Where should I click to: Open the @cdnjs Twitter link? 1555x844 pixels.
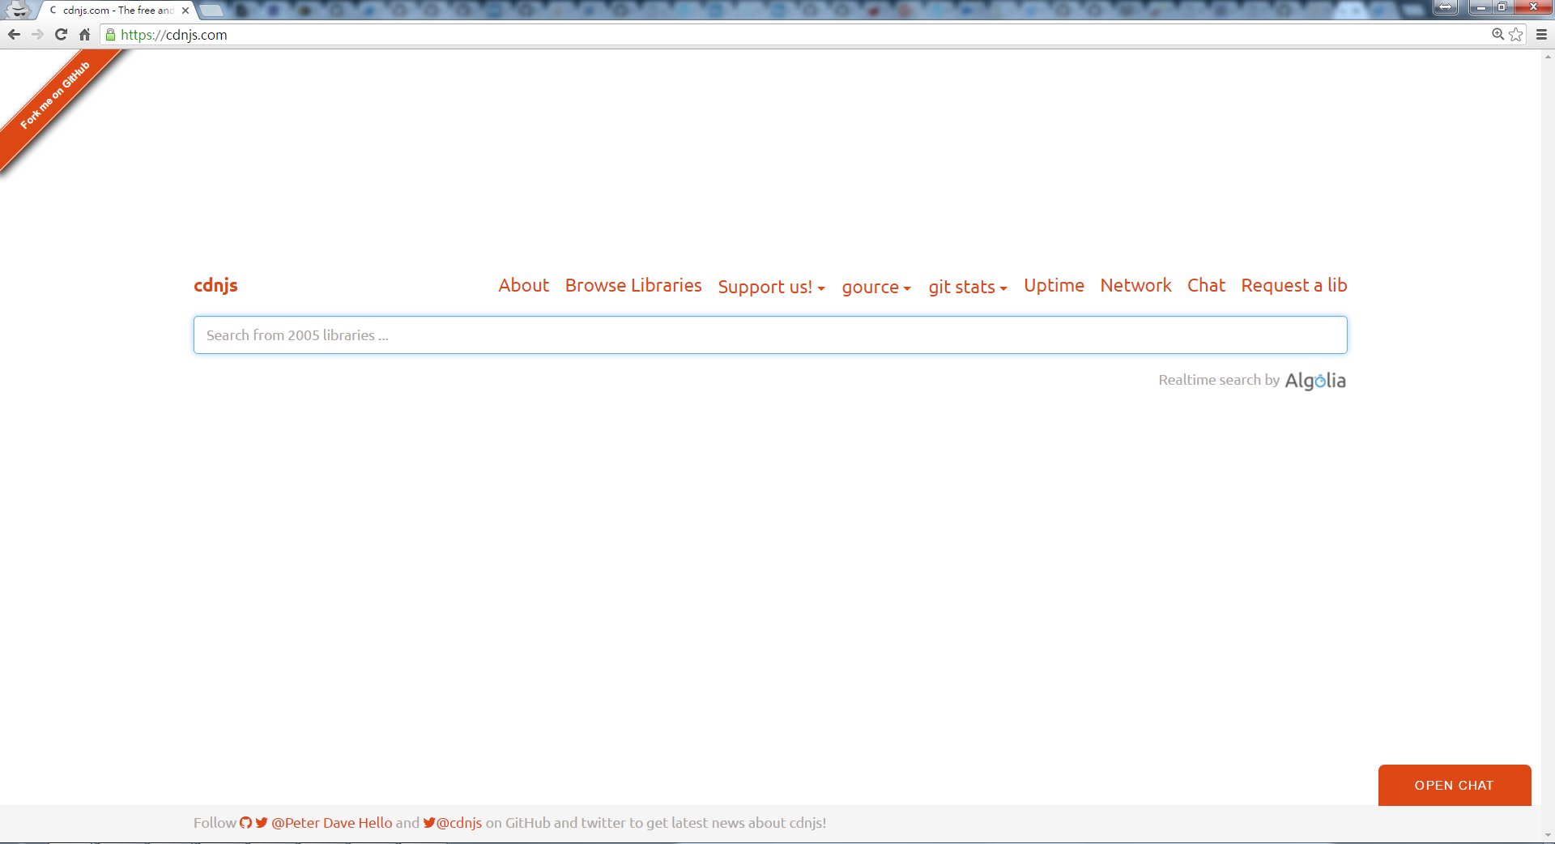coord(459,823)
